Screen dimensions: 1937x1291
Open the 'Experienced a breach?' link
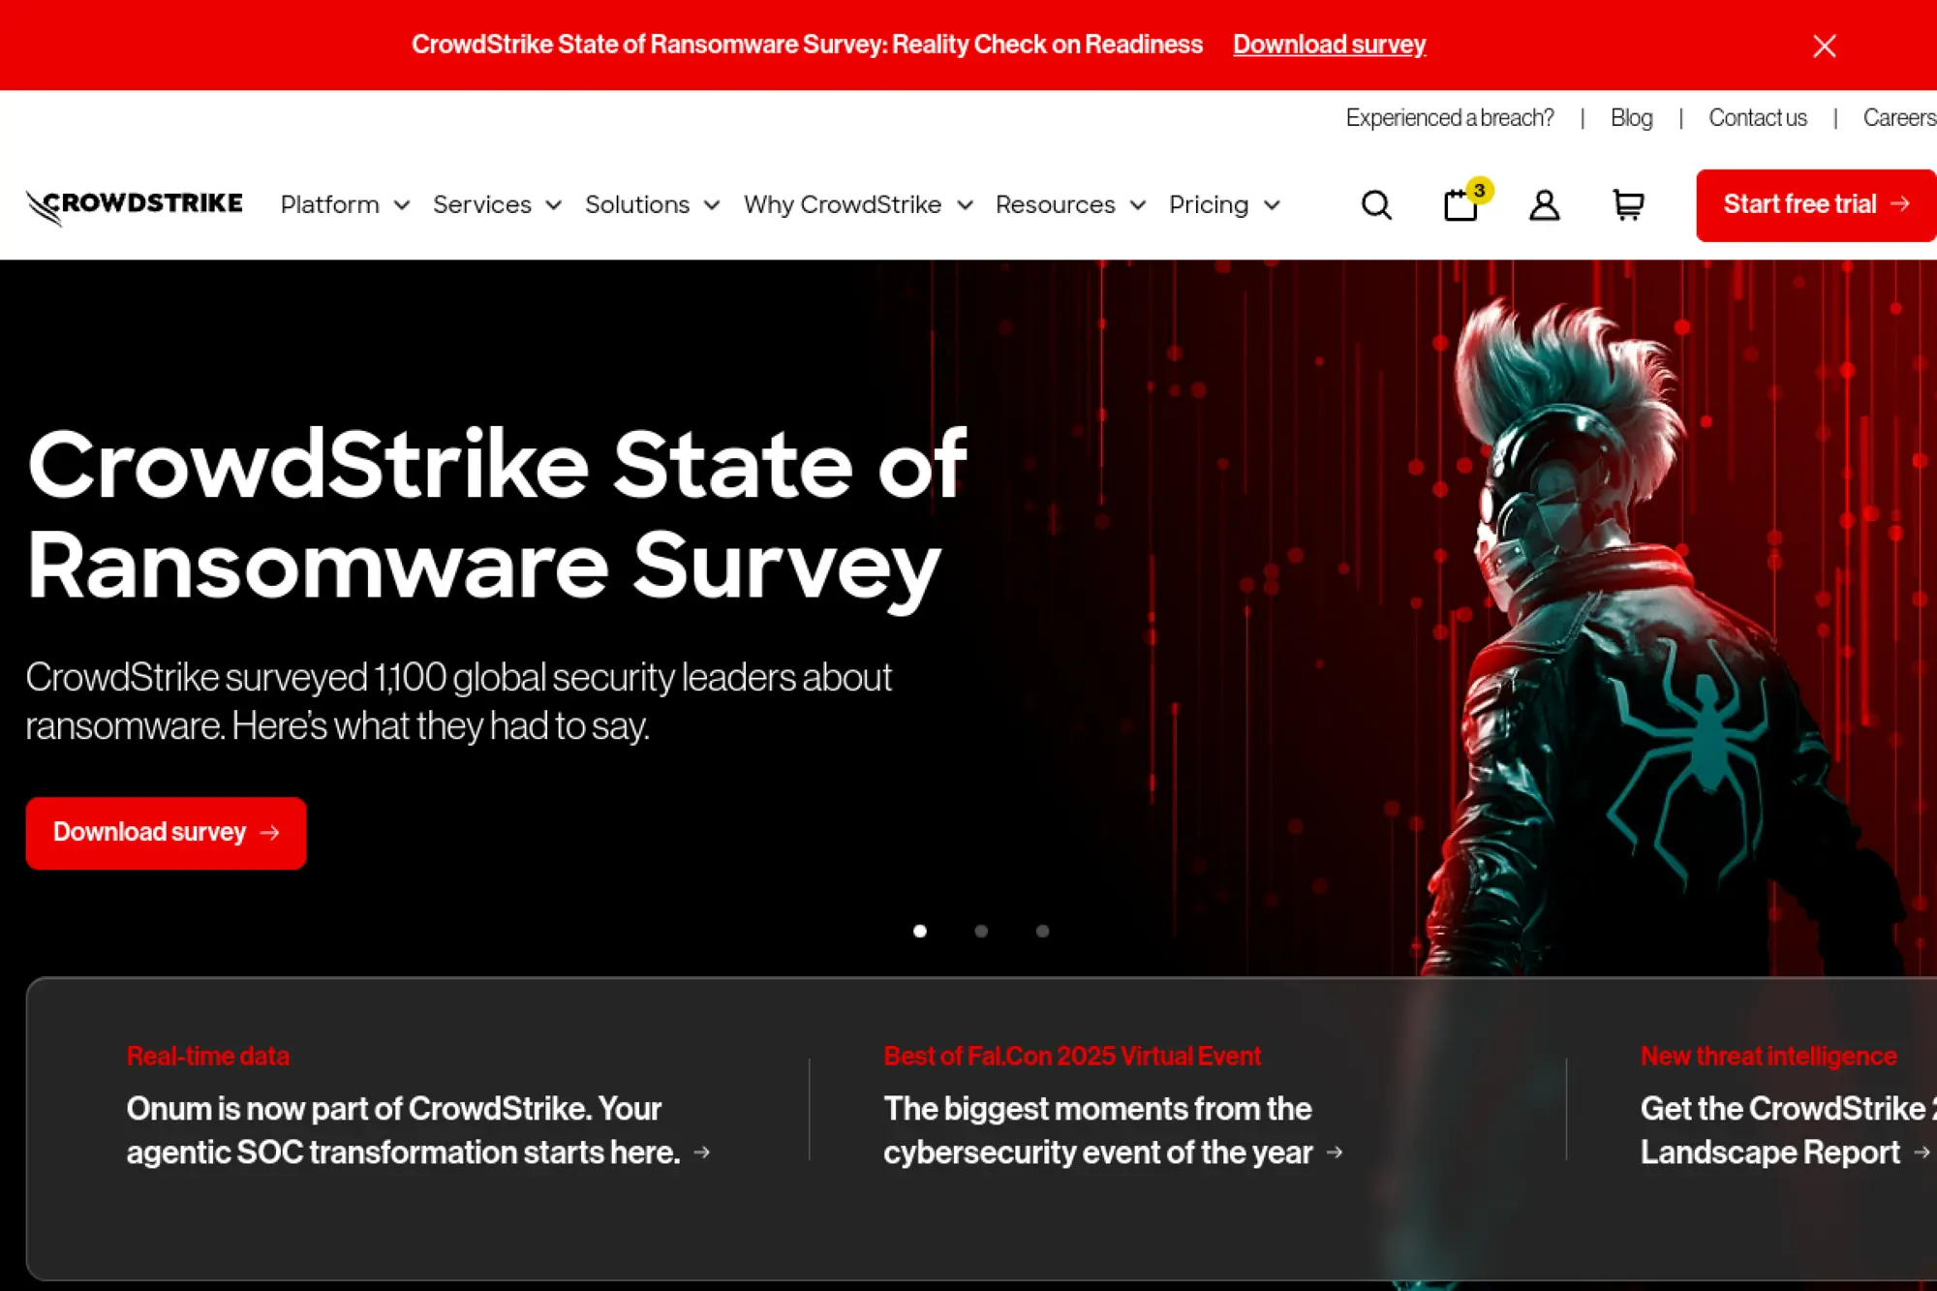tap(1450, 117)
